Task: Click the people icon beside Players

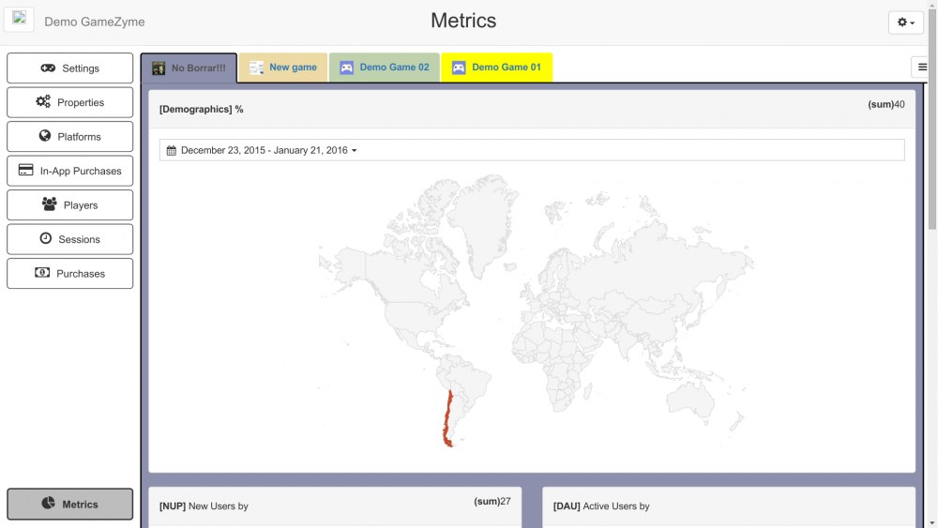Action: click(49, 204)
